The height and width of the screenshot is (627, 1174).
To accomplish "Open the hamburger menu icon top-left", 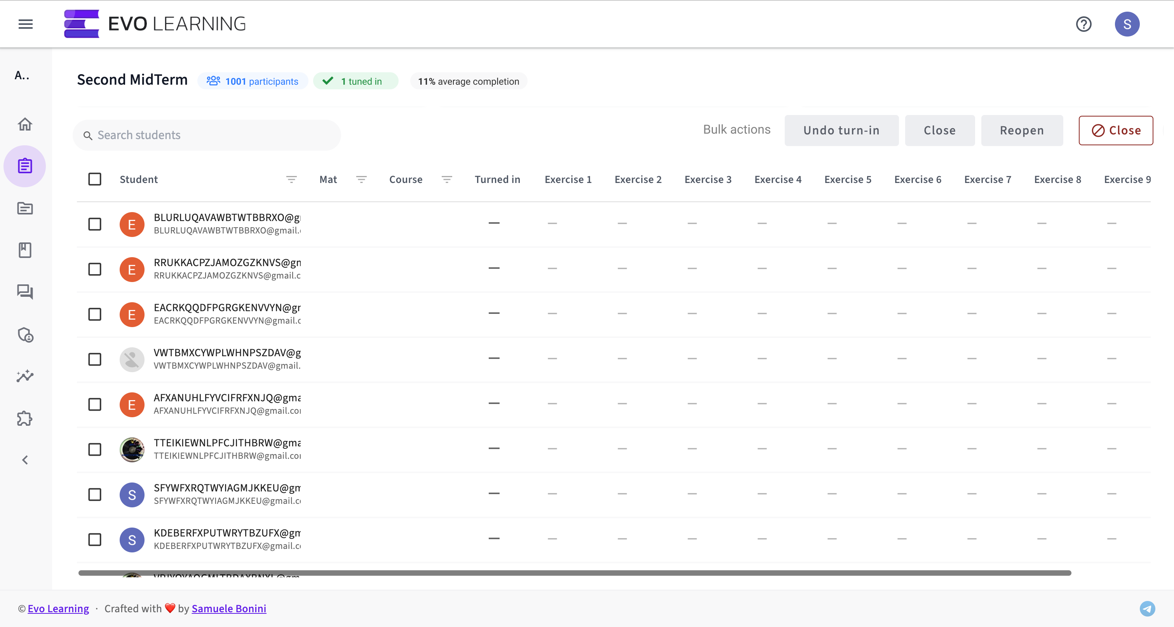I will pyautogui.click(x=26, y=23).
